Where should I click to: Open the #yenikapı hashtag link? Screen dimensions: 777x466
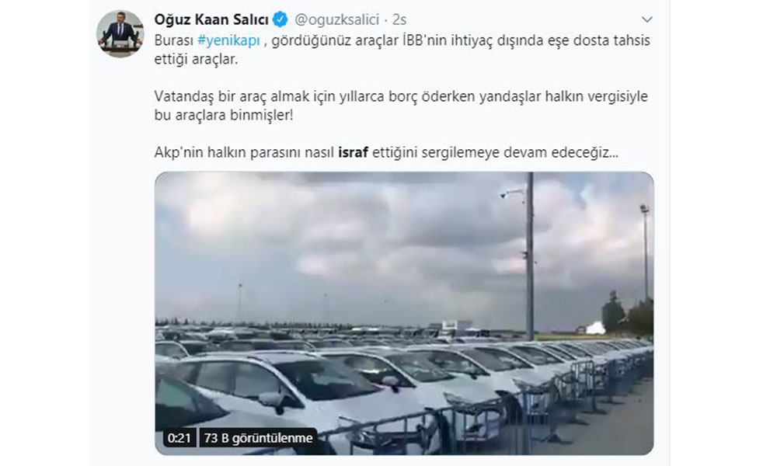[x=228, y=40]
